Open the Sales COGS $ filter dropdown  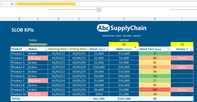137,49
